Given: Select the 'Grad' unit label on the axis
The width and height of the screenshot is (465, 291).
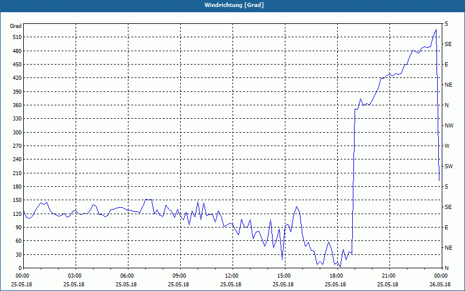Looking at the screenshot, I should 16,26.
